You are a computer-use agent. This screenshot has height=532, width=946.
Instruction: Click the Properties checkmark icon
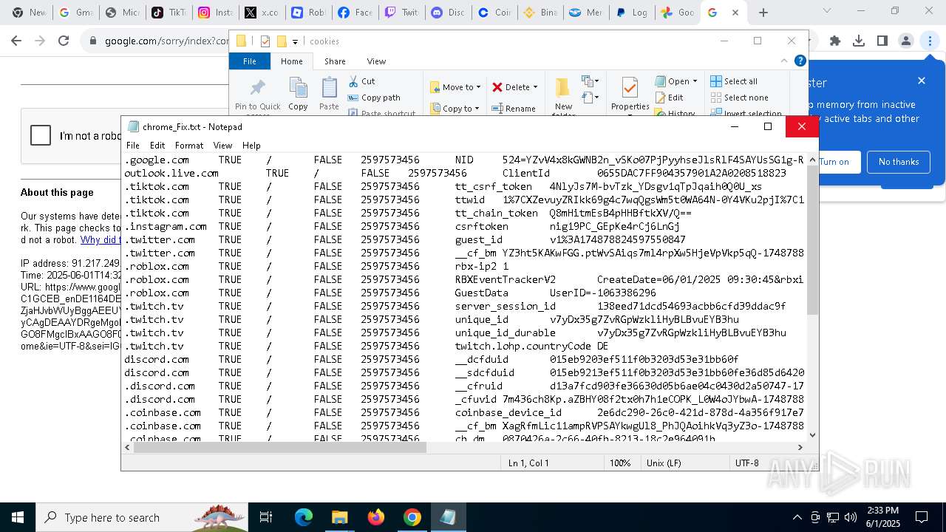pos(630,88)
